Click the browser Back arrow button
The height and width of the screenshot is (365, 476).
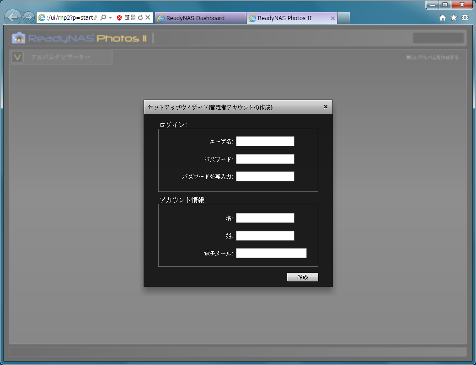[x=12, y=18]
